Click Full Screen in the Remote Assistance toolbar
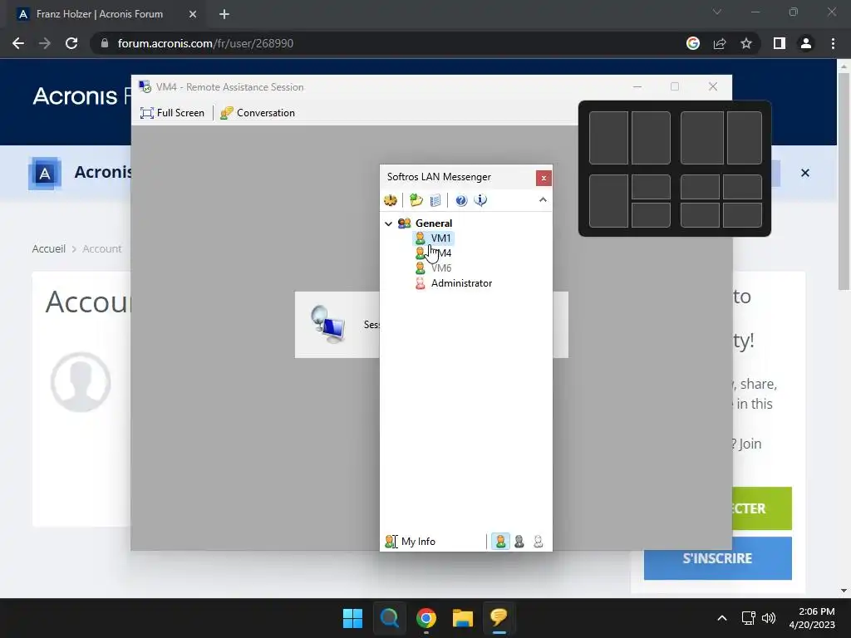Screen dimensions: 851x638 point(173,113)
